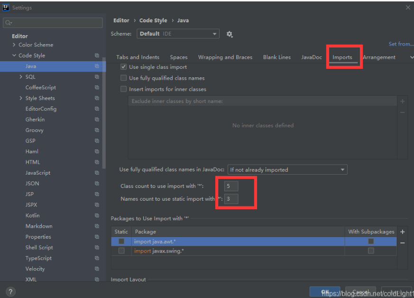Click the copy icon beside HTML
The image size is (414, 298).
[97, 162]
